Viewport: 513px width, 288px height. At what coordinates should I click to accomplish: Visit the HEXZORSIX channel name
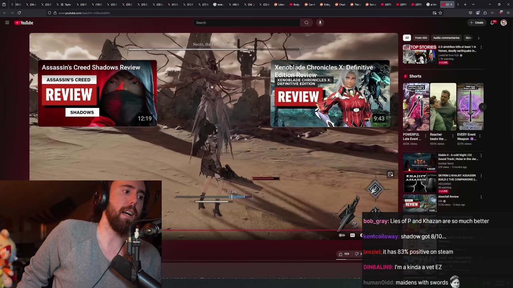(445, 184)
